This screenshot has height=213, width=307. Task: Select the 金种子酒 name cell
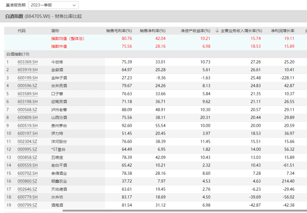[59, 78]
